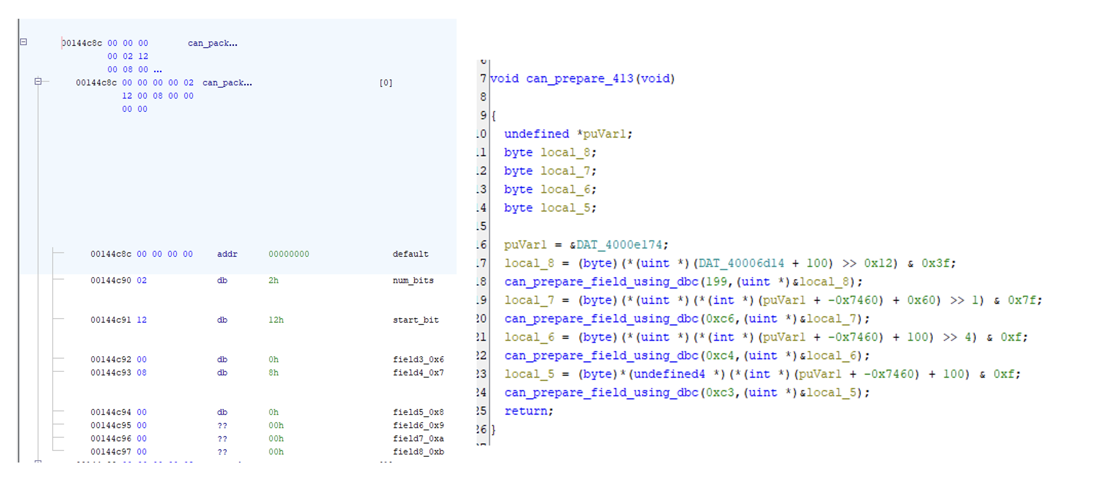The height and width of the screenshot is (483, 1120).
Task: Click the 12h value of start_bit
Action: (x=276, y=320)
